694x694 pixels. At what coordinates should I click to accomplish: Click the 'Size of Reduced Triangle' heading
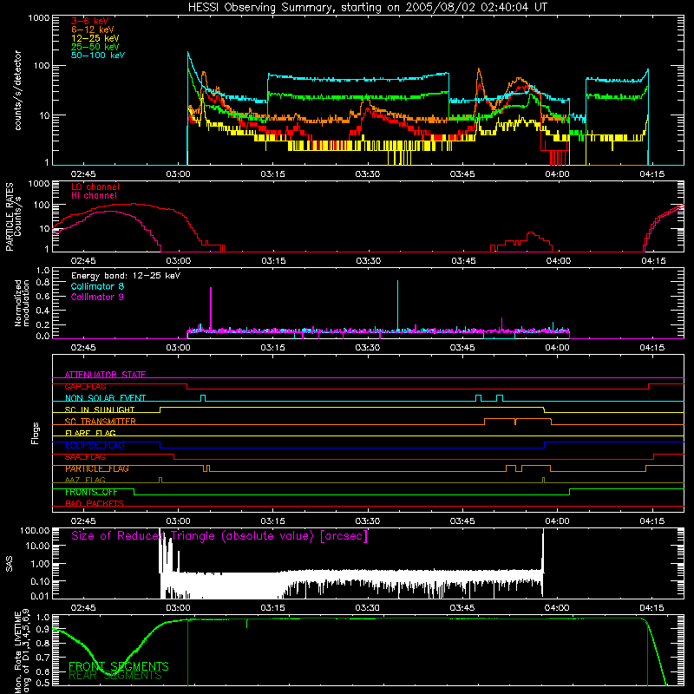pyautogui.click(x=219, y=536)
